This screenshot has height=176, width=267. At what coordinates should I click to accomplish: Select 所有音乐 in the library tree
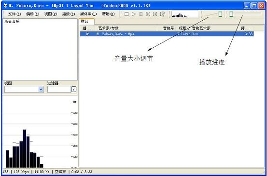[x=12, y=22]
